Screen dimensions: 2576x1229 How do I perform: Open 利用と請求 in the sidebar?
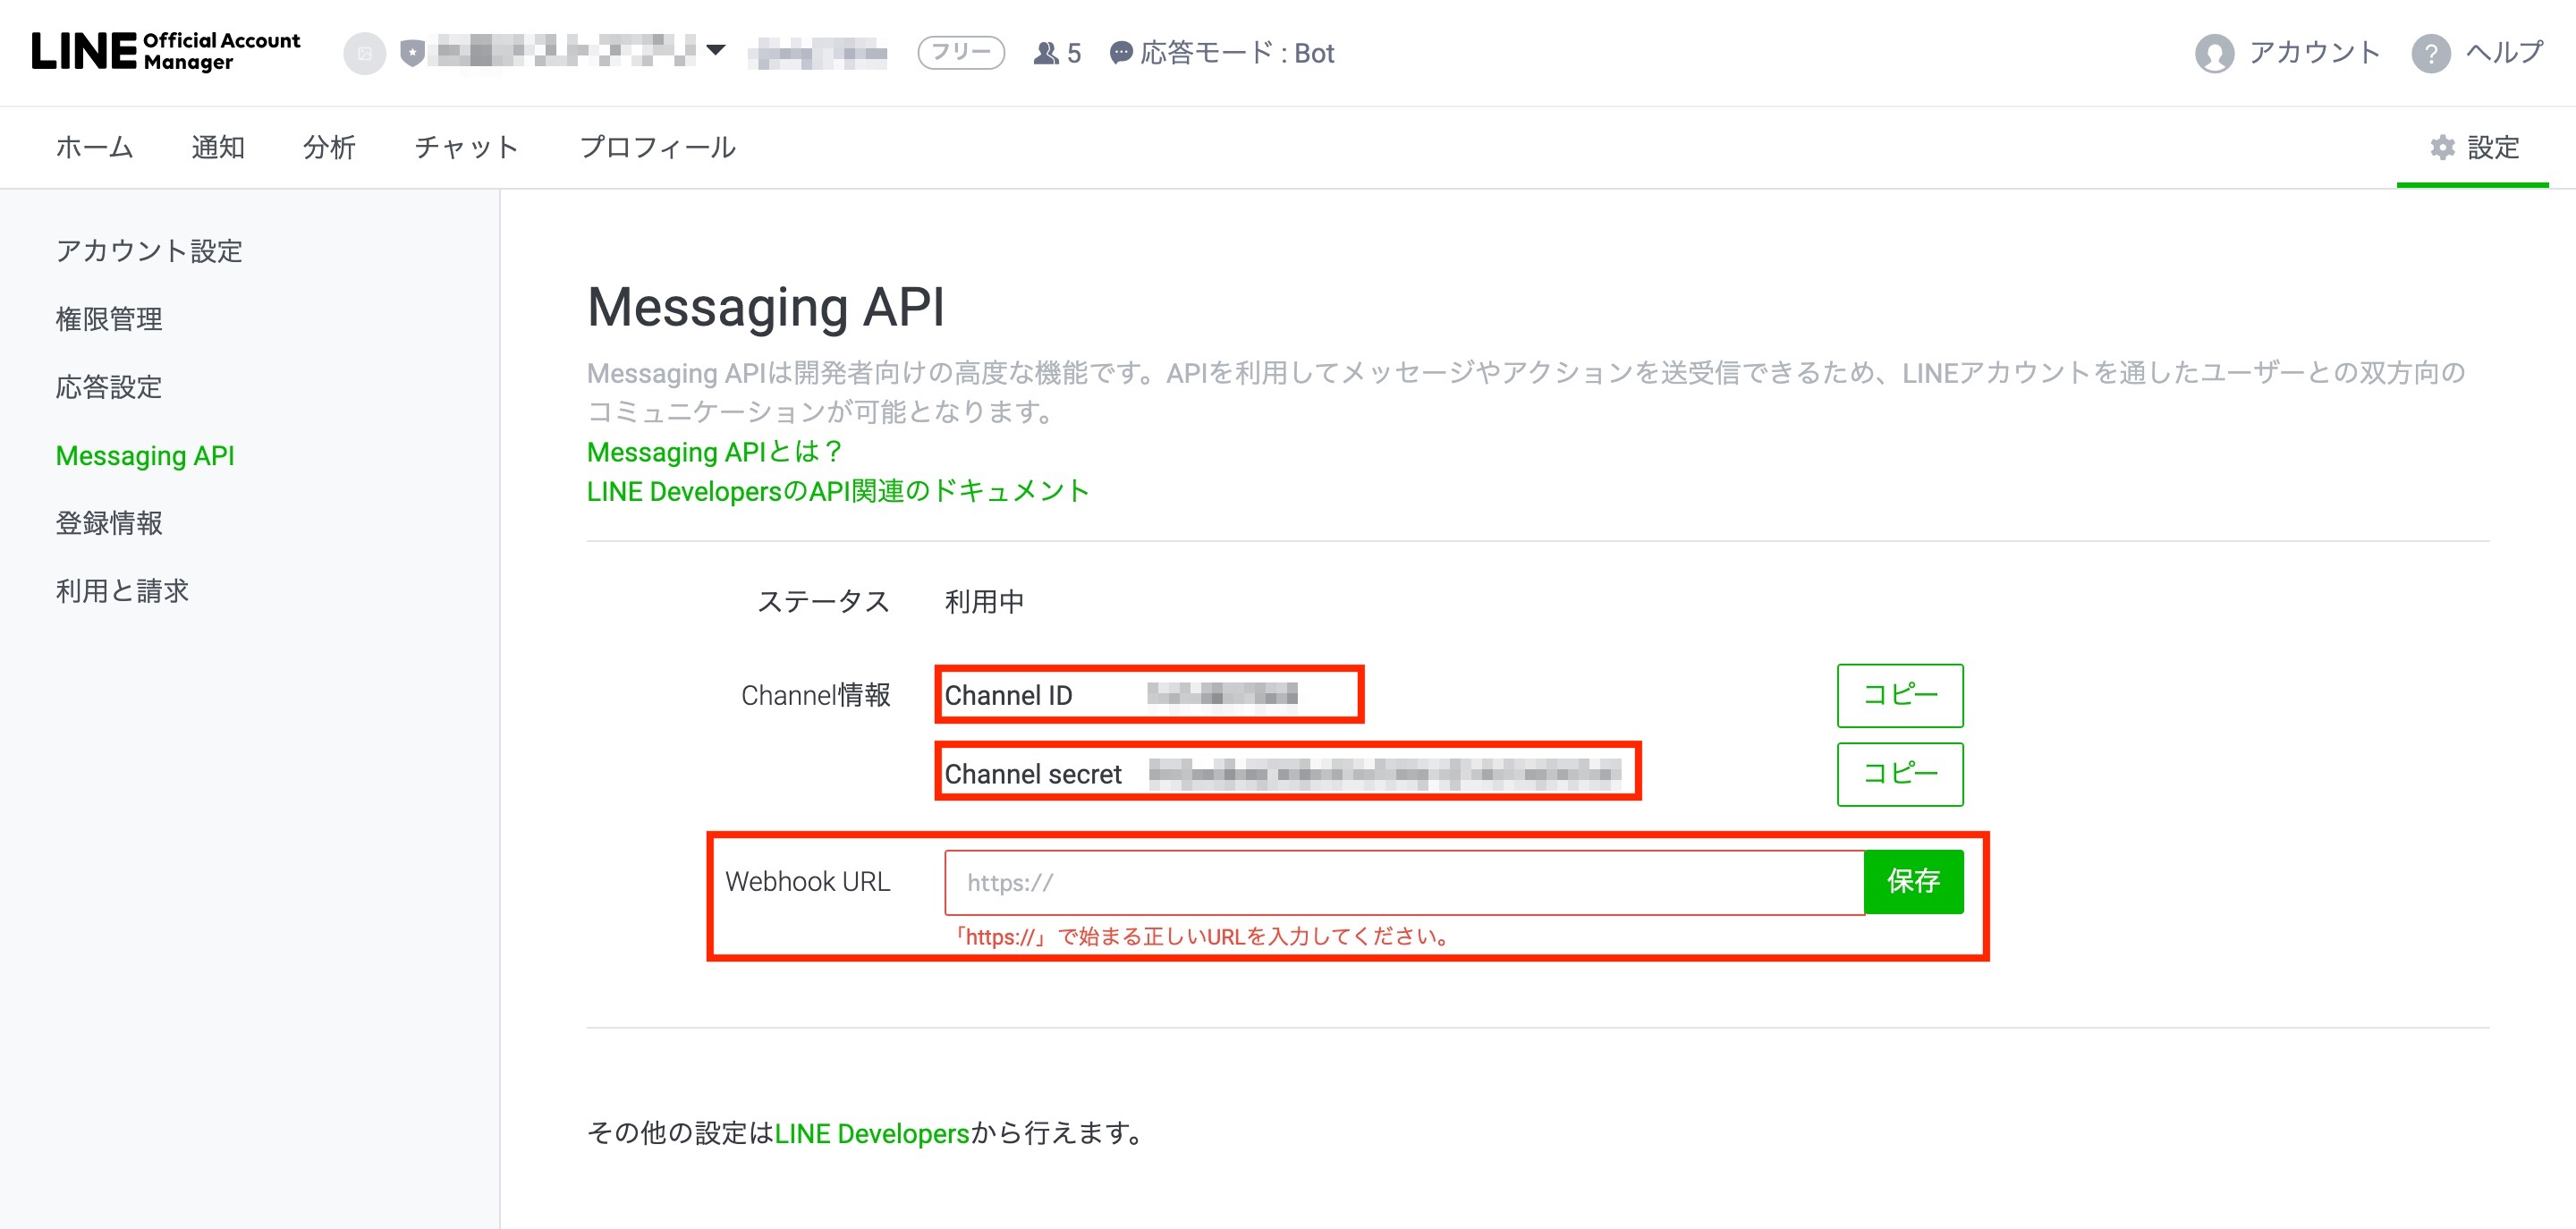(122, 591)
